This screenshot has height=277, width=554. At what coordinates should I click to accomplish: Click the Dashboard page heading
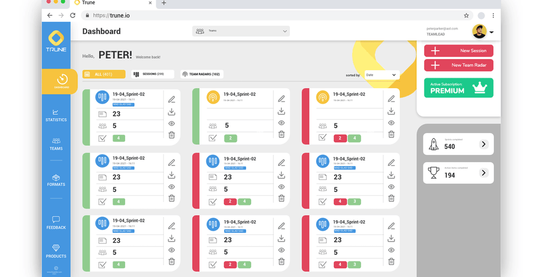(101, 31)
